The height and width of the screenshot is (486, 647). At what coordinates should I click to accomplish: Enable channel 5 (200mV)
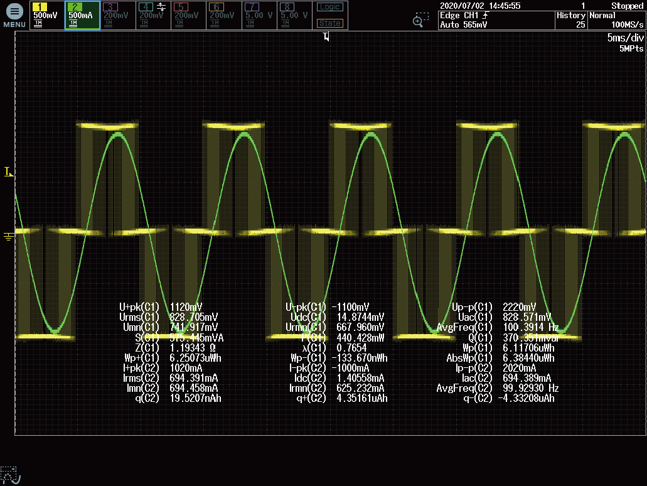(188, 15)
